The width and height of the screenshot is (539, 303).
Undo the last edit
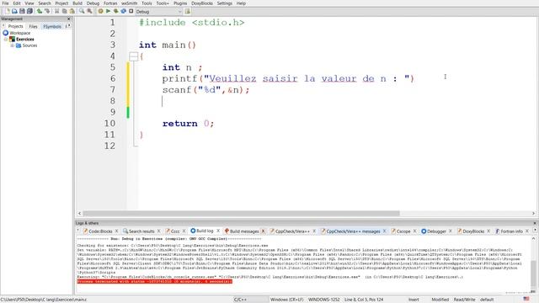coord(40,11)
